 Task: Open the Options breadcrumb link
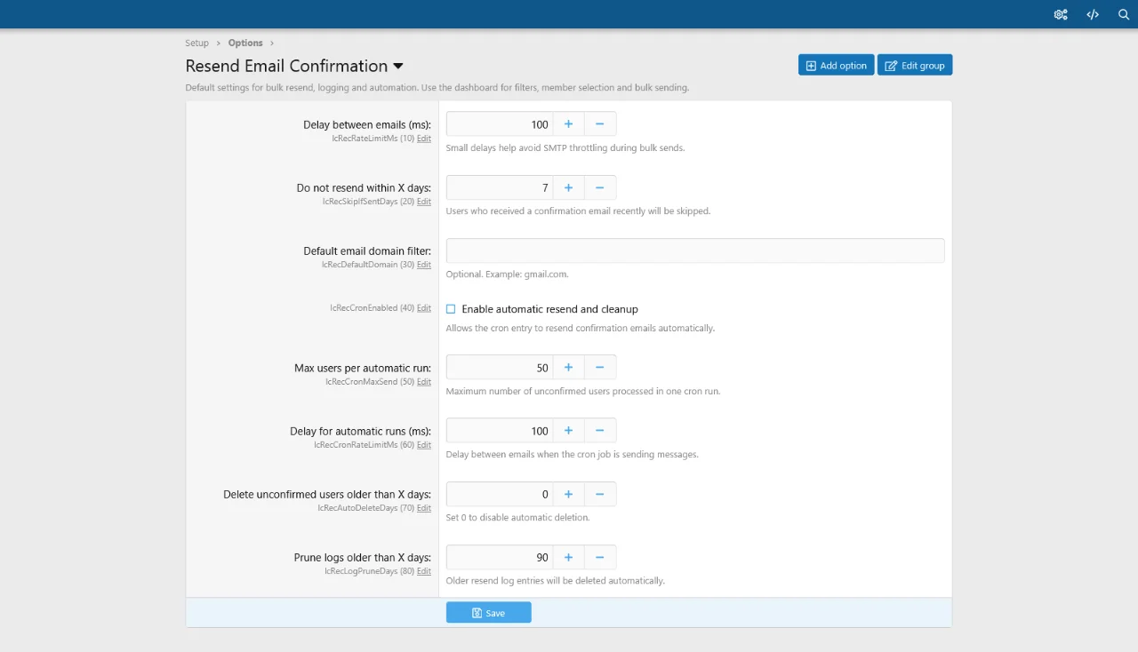[245, 43]
